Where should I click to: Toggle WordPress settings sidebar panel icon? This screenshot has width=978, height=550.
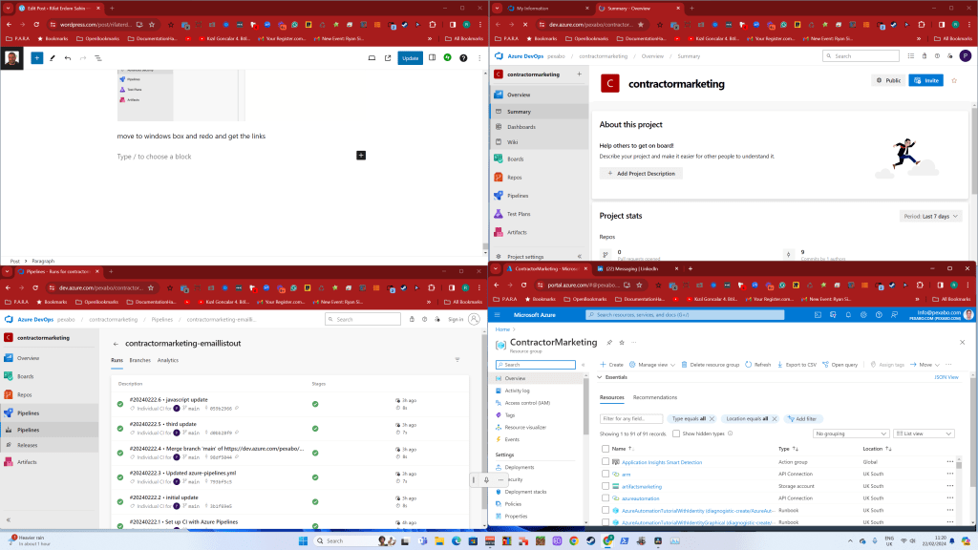433,58
